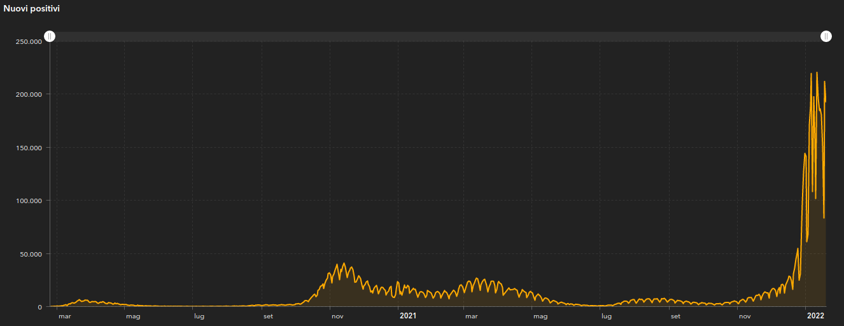Image resolution: width=844 pixels, height=326 pixels.
Task: Select the 100.000 y-axis label
Action: pyautogui.click(x=29, y=201)
